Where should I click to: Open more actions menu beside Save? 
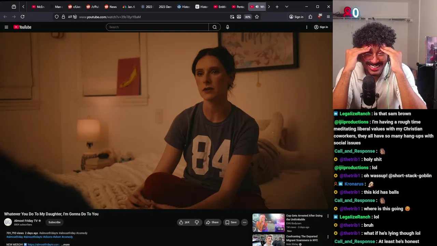(244, 222)
